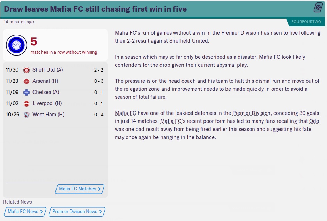Open the Liverpool (H) 0-1 result
327x221 pixels.
(x=99, y=103)
